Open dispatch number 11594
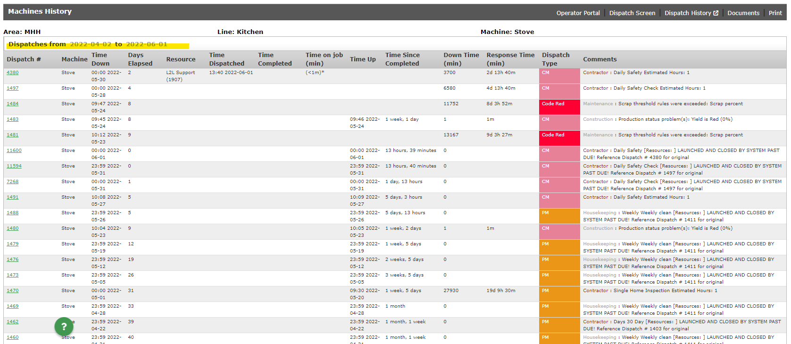Image resolution: width=791 pixels, height=344 pixels. click(14, 166)
